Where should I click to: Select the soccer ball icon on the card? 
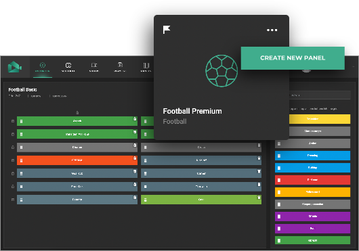coord(221,71)
